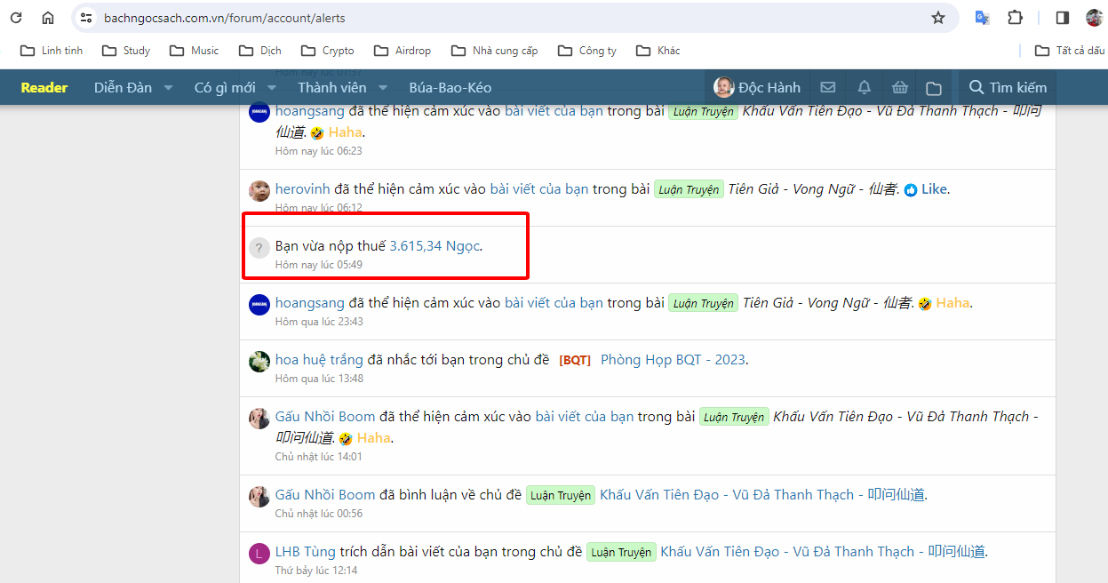Open the herovinh user profile link
The height and width of the screenshot is (583, 1108).
pos(302,189)
